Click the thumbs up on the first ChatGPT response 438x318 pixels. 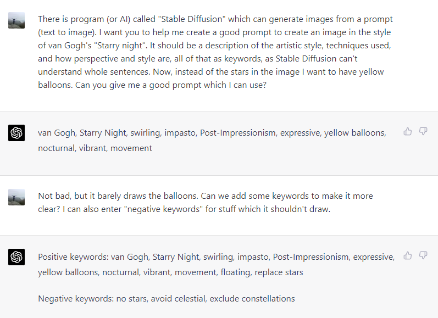click(408, 131)
